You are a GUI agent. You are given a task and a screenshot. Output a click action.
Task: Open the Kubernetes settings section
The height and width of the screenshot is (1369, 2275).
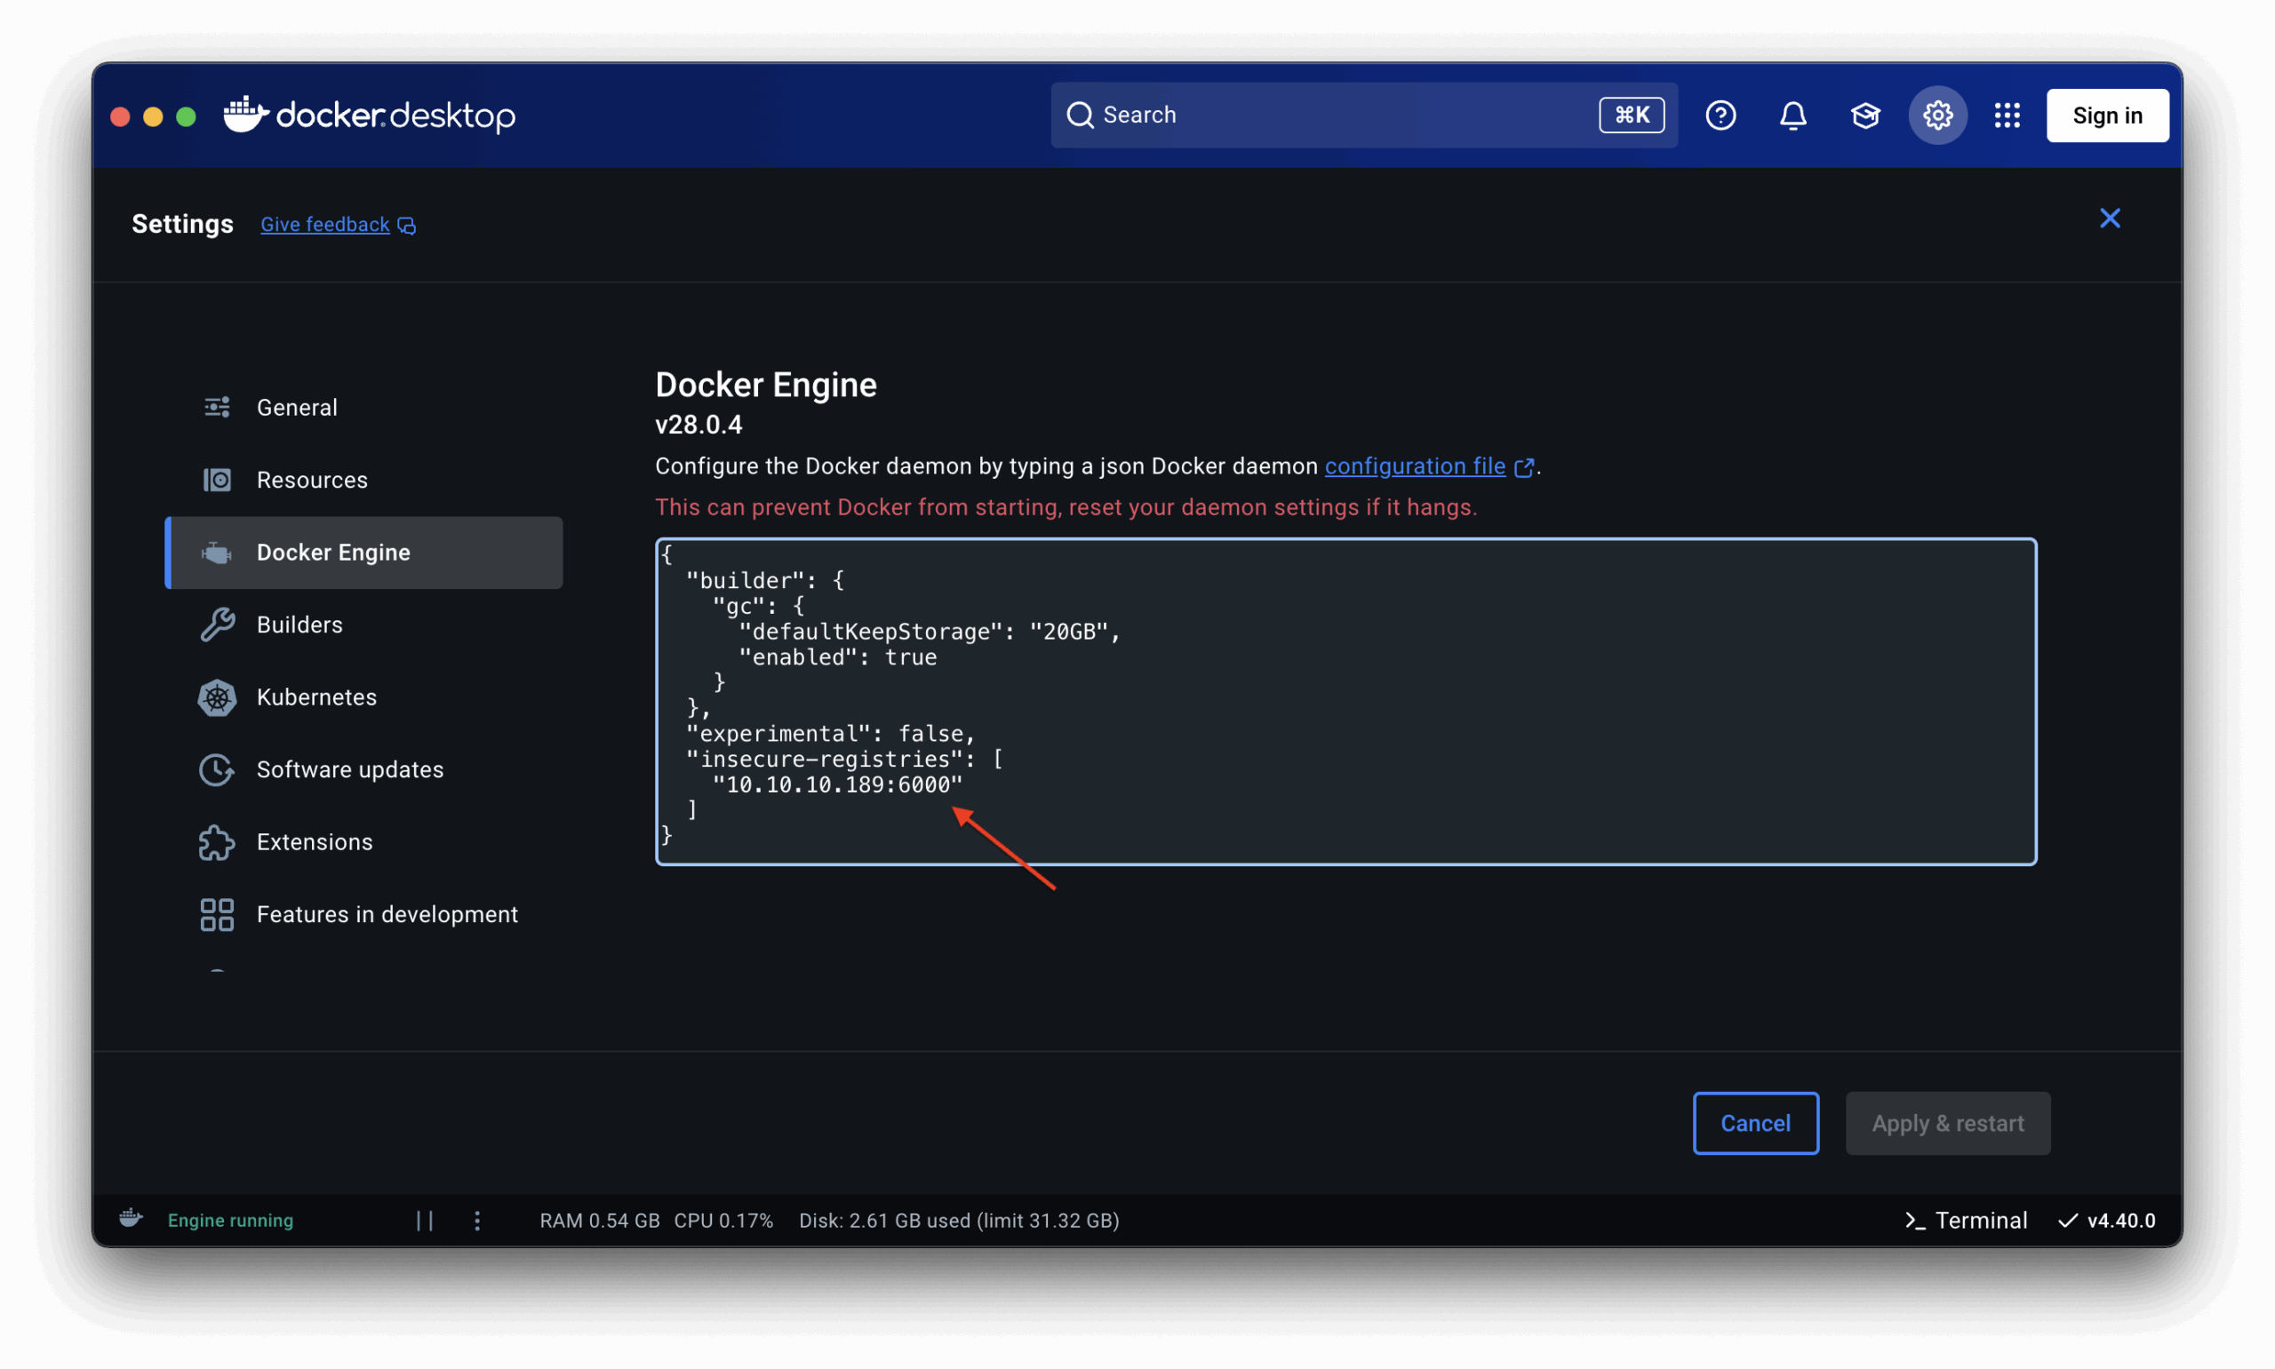[x=316, y=697]
